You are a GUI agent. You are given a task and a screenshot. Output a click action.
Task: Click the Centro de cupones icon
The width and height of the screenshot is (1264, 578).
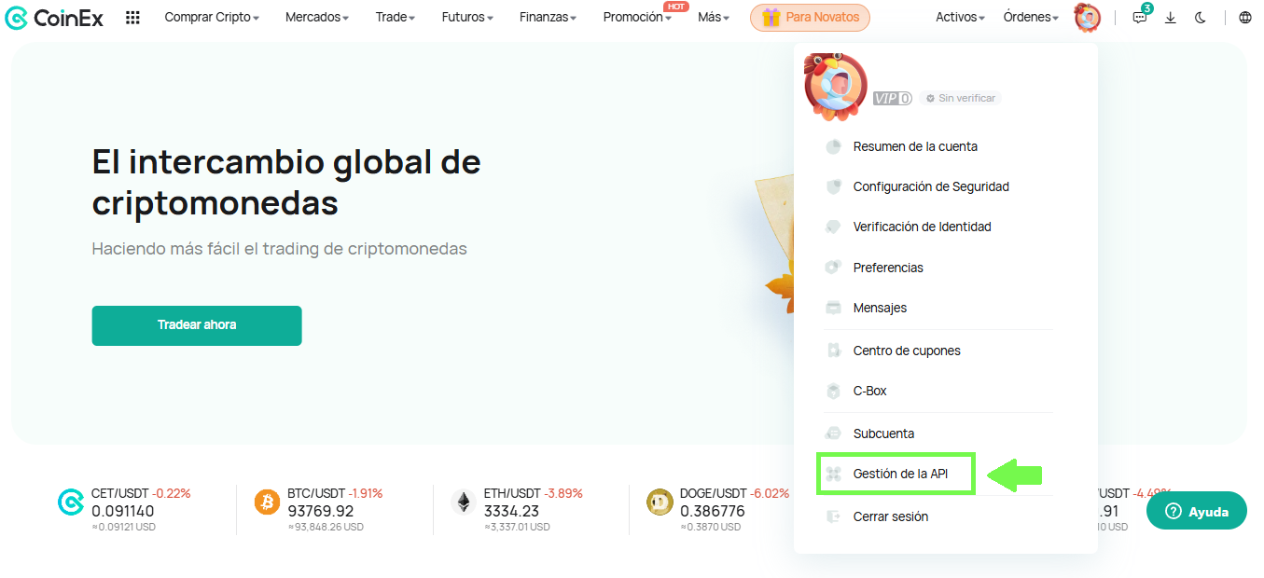(x=834, y=351)
